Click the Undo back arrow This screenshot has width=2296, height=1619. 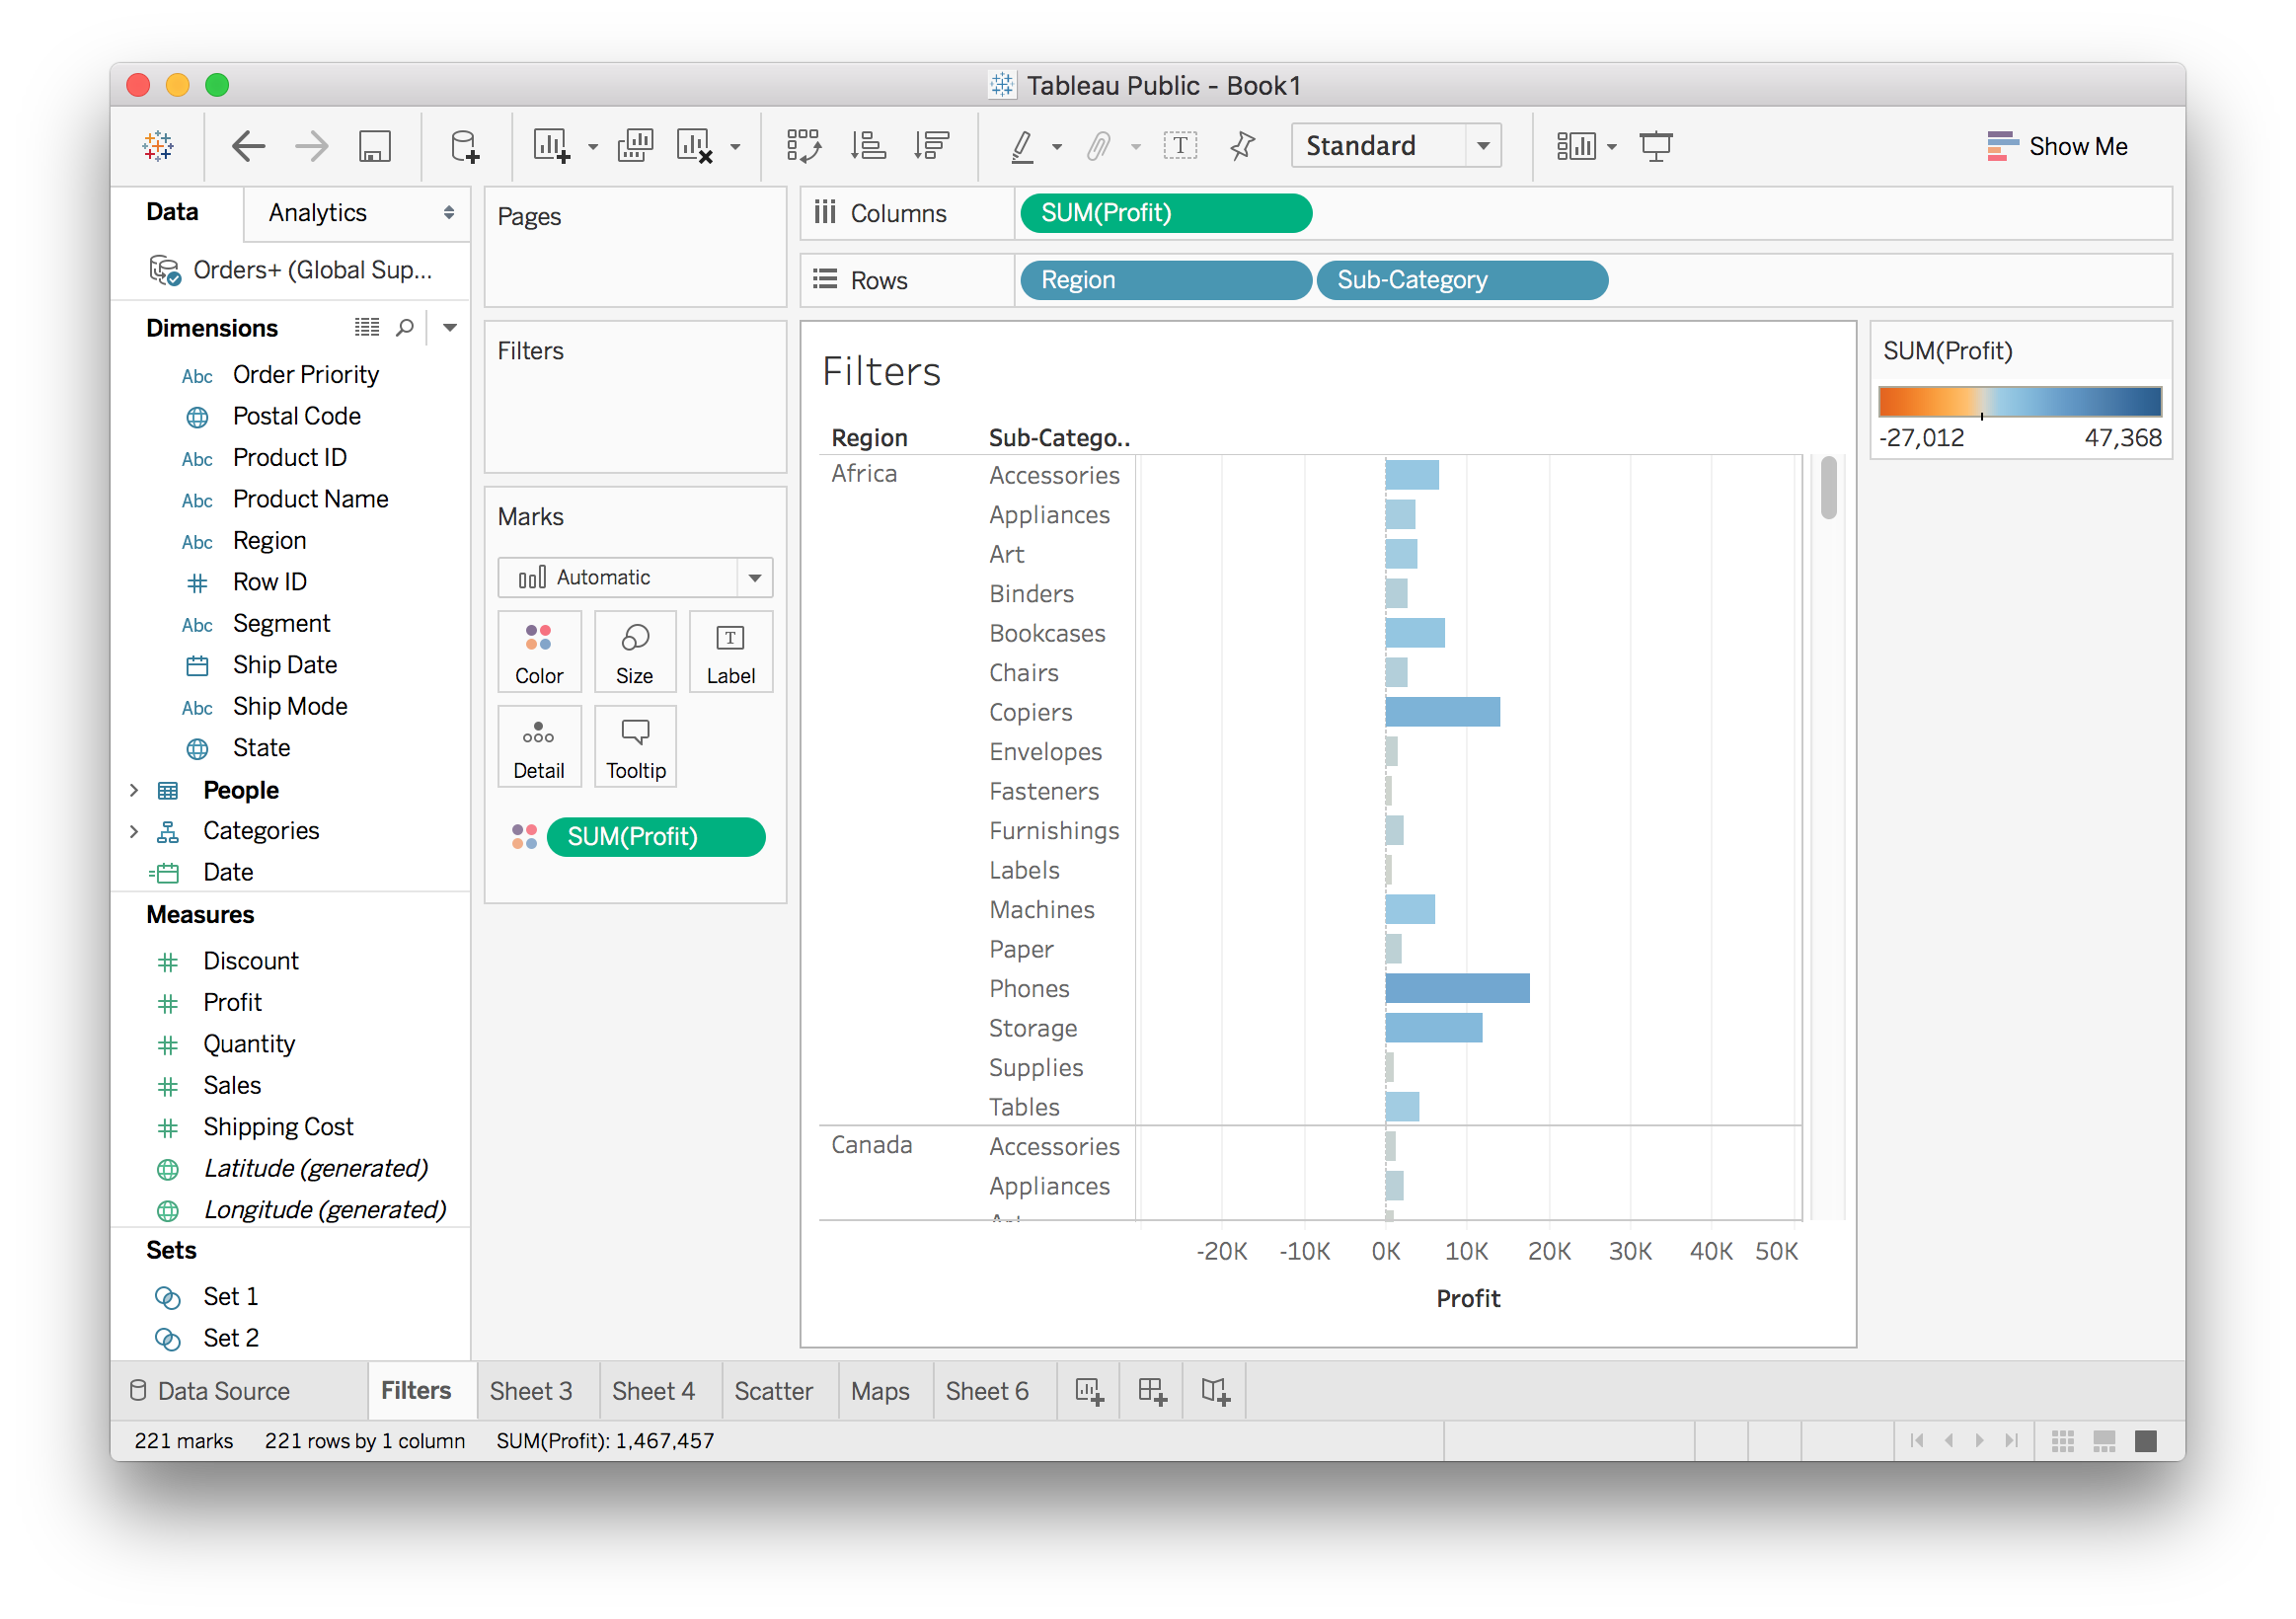248,146
